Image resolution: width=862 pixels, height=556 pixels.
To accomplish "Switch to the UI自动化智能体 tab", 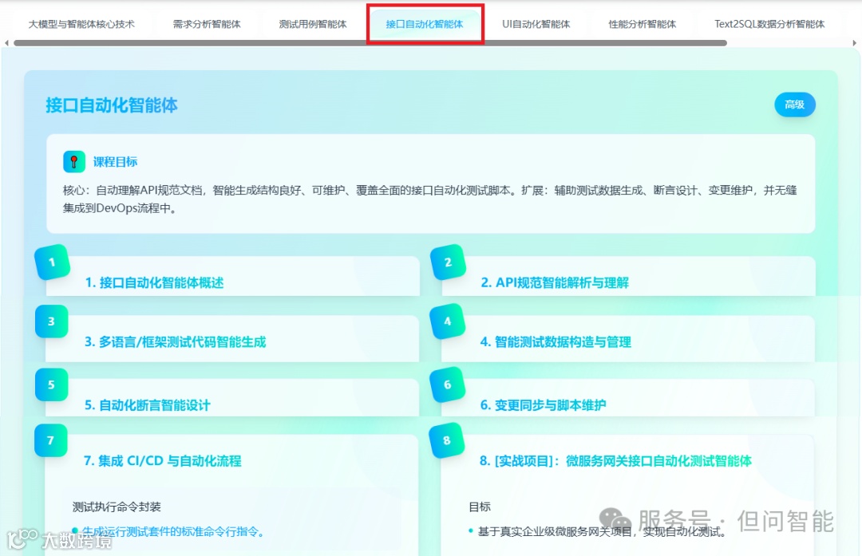I will coord(536,24).
